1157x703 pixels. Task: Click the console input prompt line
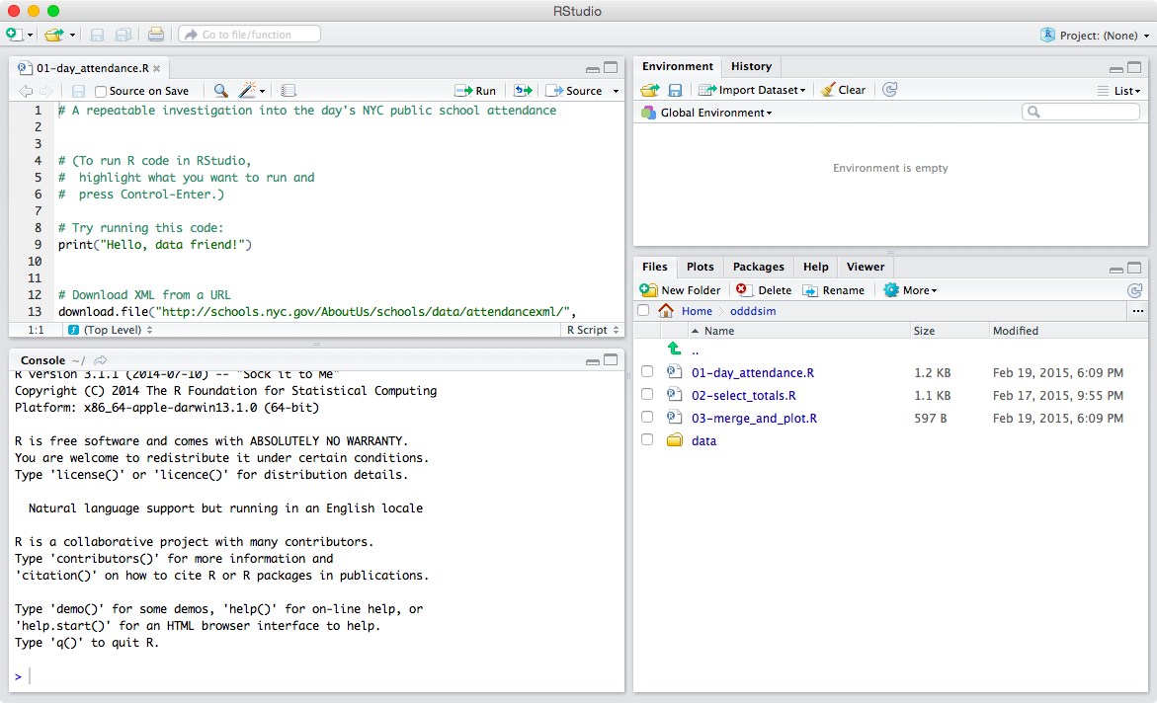point(316,675)
